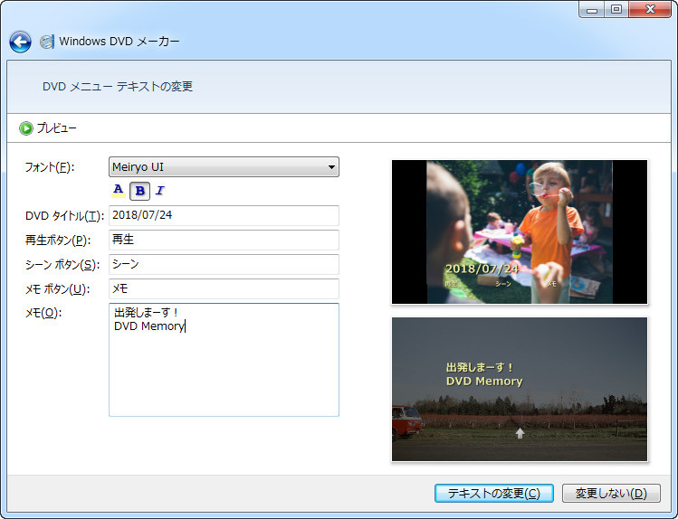The height and width of the screenshot is (519, 678).
Task: Maximize the DVD Maker window
Action: click(x=616, y=10)
